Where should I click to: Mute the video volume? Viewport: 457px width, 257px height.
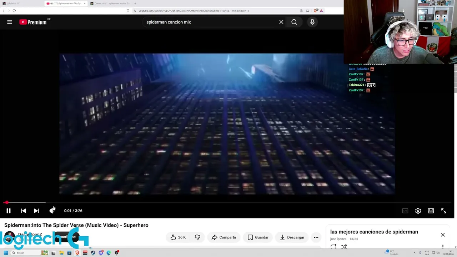(52, 211)
